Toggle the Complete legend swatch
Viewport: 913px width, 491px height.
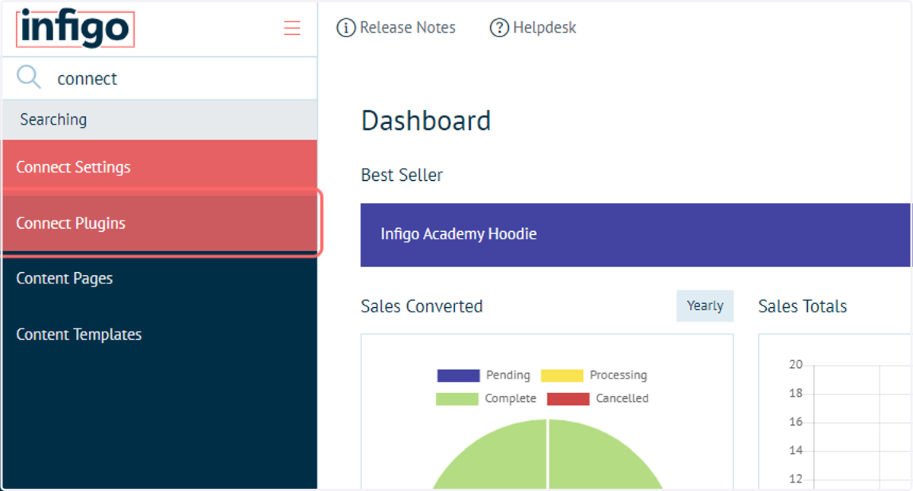coord(457,398)
